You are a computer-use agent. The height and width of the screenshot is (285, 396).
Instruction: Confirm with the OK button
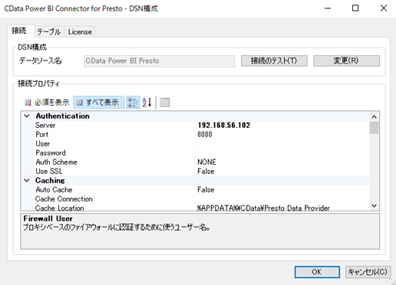click(x=317, y=272)
